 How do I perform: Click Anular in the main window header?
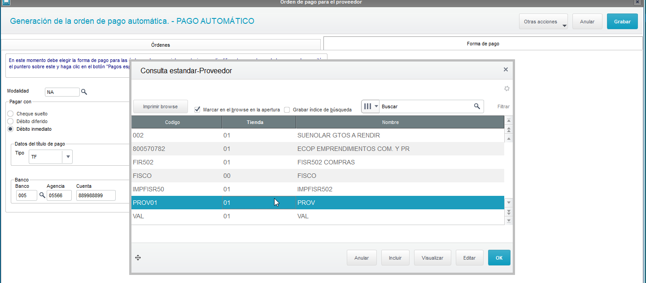[x=587, y=22]
